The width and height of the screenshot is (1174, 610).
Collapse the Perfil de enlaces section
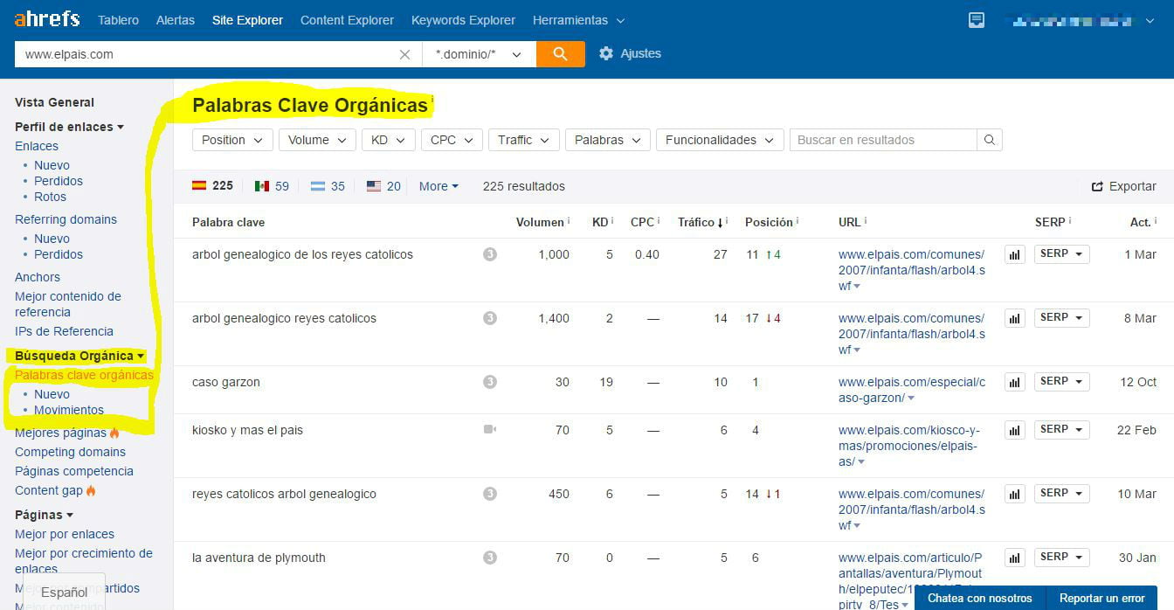[69, 127]
